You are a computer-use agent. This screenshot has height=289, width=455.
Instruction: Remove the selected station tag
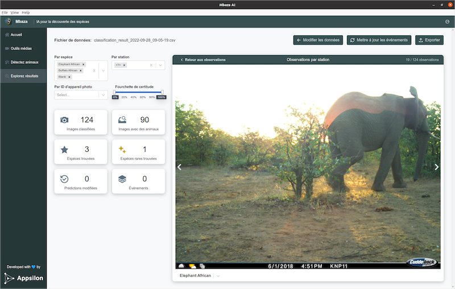tap(124, 65)
